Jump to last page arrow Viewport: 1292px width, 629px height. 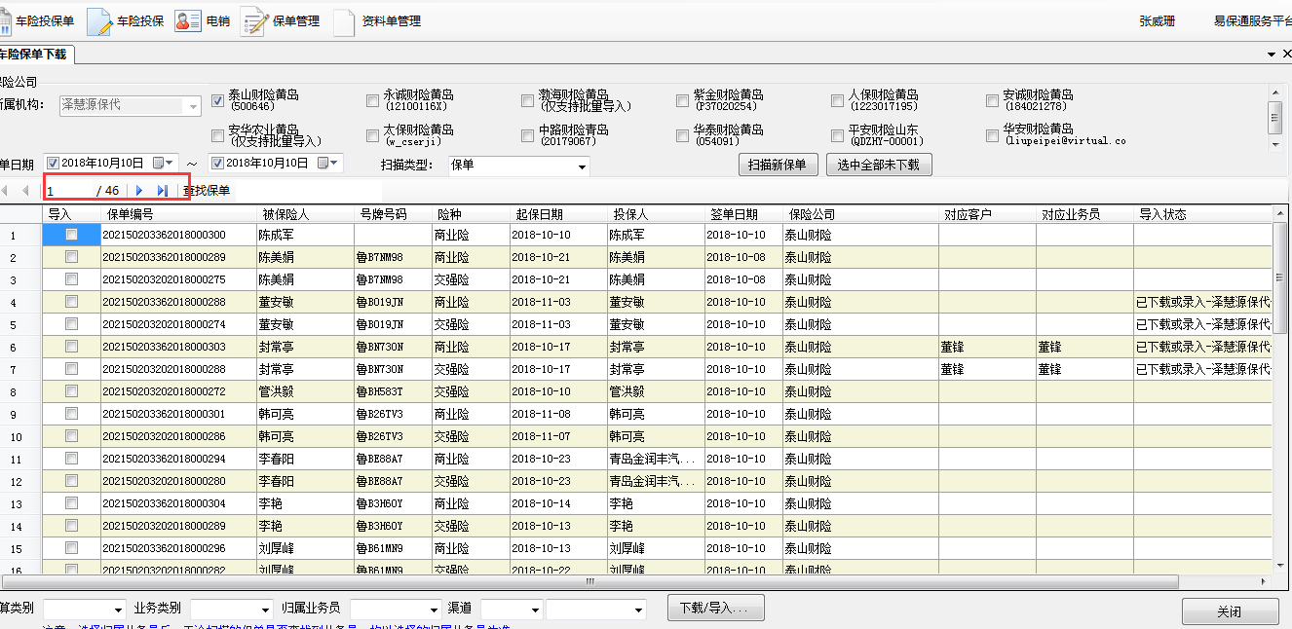pos(163,191)
